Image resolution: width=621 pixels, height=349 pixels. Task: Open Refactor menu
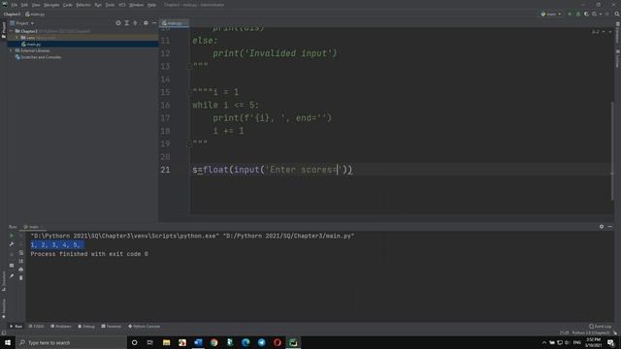(x=83, y=5)
